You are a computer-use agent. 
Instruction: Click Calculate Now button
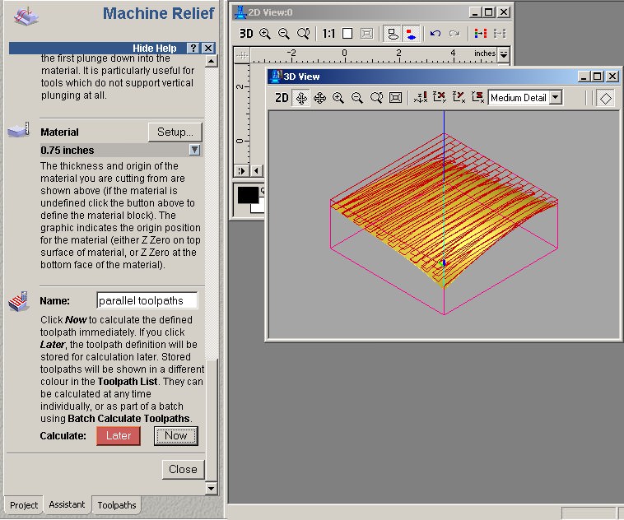(x=176, y=435)
